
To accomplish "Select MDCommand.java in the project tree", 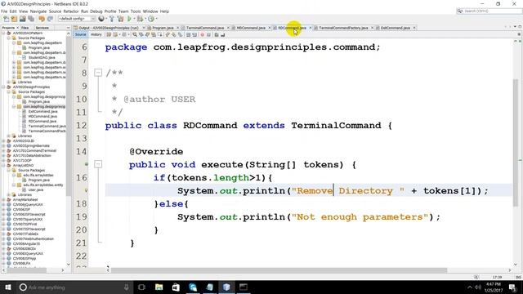I will pos(42,117).
